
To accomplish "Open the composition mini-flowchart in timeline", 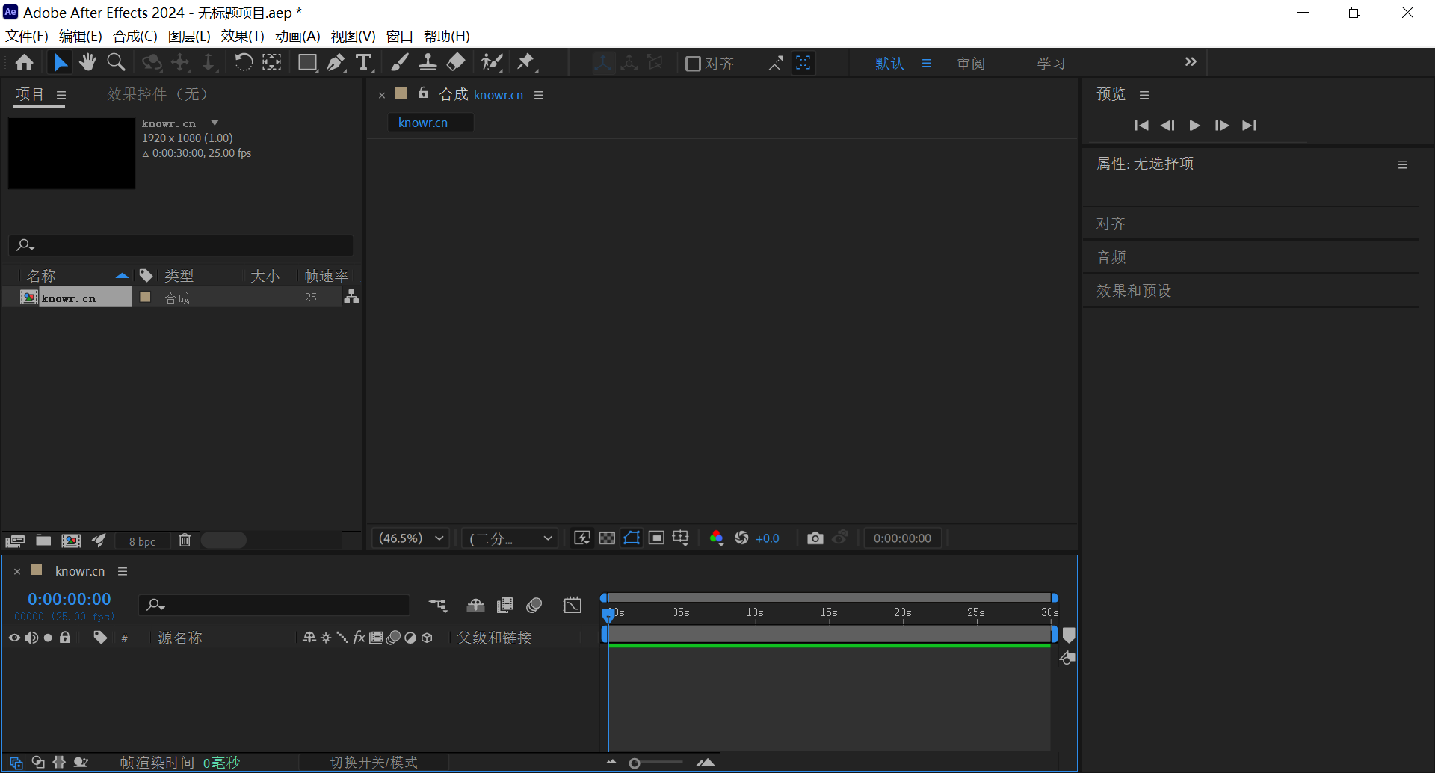I will (438, 605).
